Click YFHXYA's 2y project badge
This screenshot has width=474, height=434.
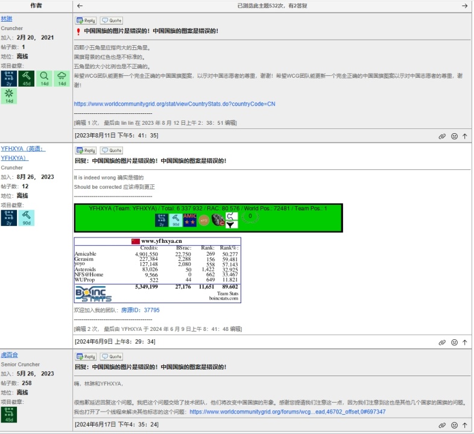[x=9, y=218]
